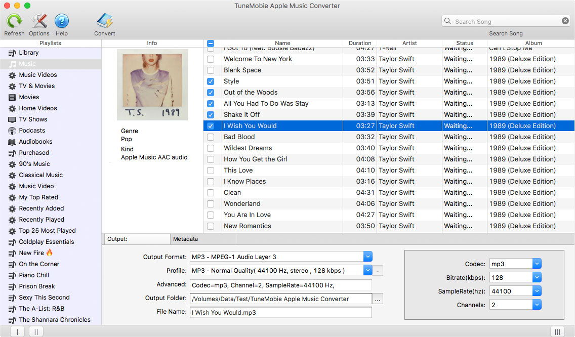Uncheck All You Had To Do Was Stay
Image resolution: width=575 pixels, height=337 pixels.
coord(211,104)
